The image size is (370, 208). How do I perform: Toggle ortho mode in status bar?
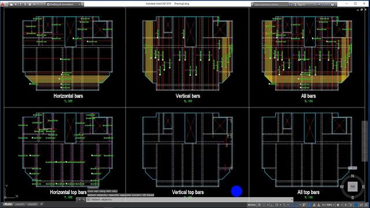coord(272,205)
